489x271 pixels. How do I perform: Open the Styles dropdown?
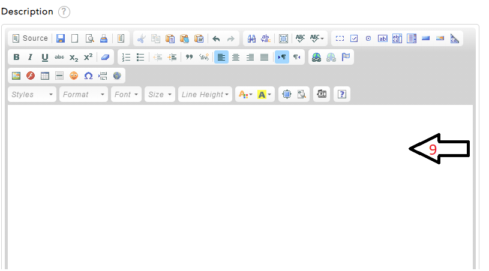pos(32,95)
